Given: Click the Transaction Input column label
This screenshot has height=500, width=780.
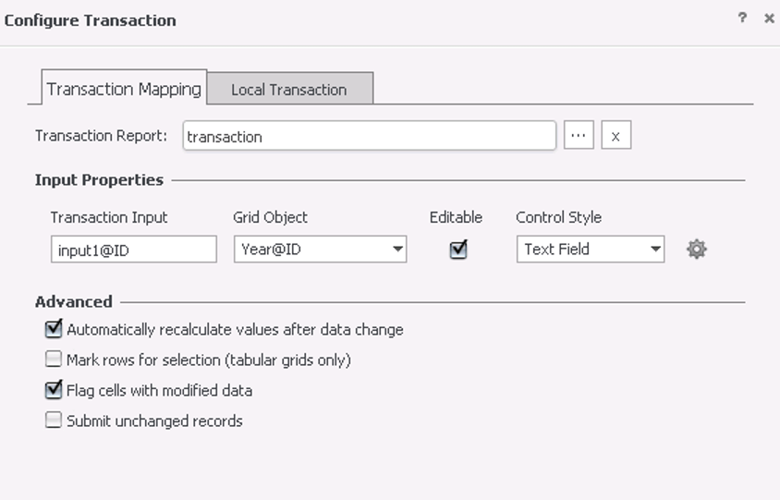Looking at the screenshot, I should (x=109, y=217).
